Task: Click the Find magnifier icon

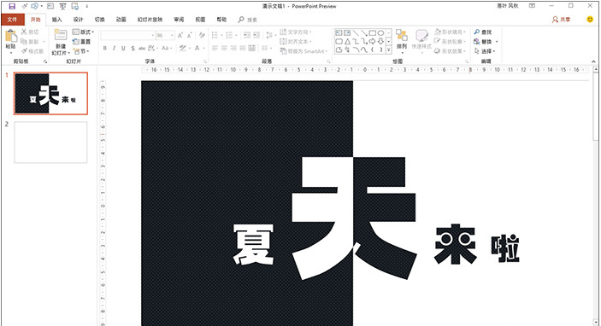Action: [477, 32]
